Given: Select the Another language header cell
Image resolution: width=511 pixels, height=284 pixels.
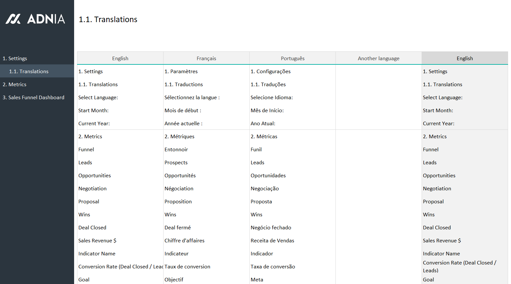Looking at the screenshot, I should 378,59.
